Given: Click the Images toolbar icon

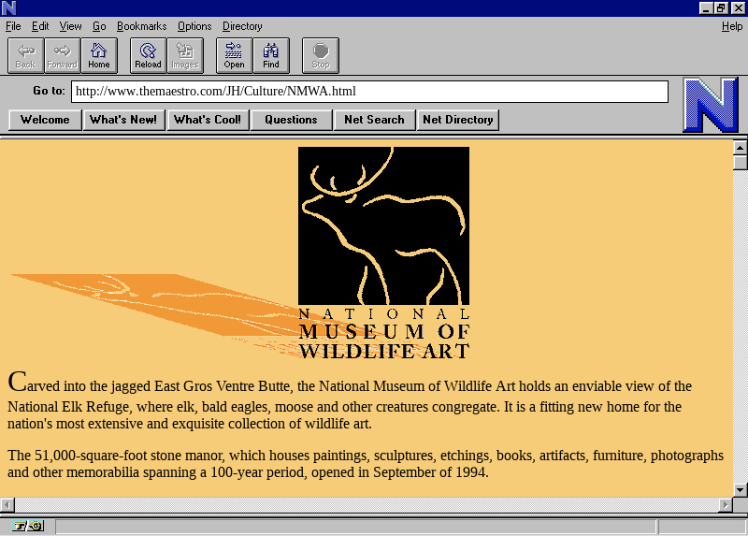Looking at the screenshot, I should click(184, 55).
